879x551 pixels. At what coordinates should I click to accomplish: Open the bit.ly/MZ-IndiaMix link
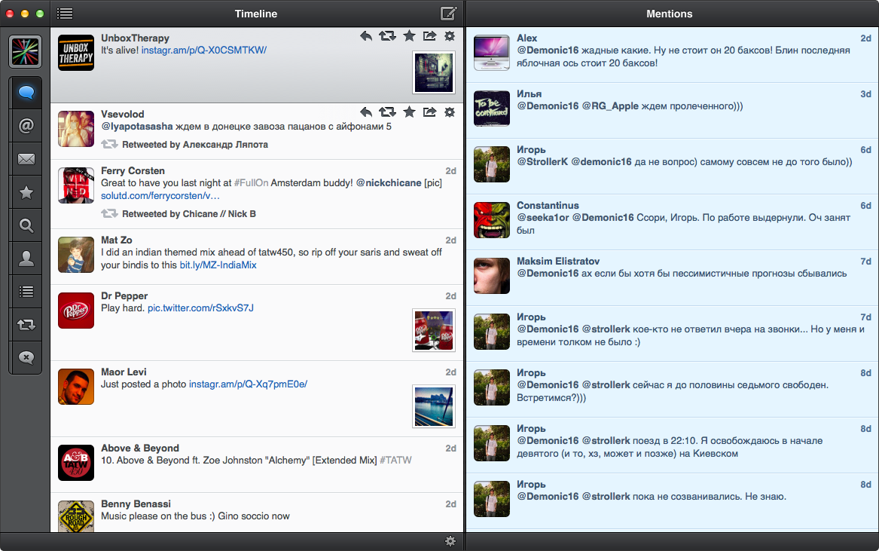click(x=218, y=265)
